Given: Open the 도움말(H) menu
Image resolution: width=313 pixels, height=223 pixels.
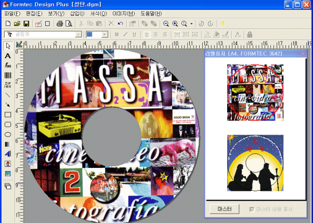Looking at the screenshot, I should [151, 14].
